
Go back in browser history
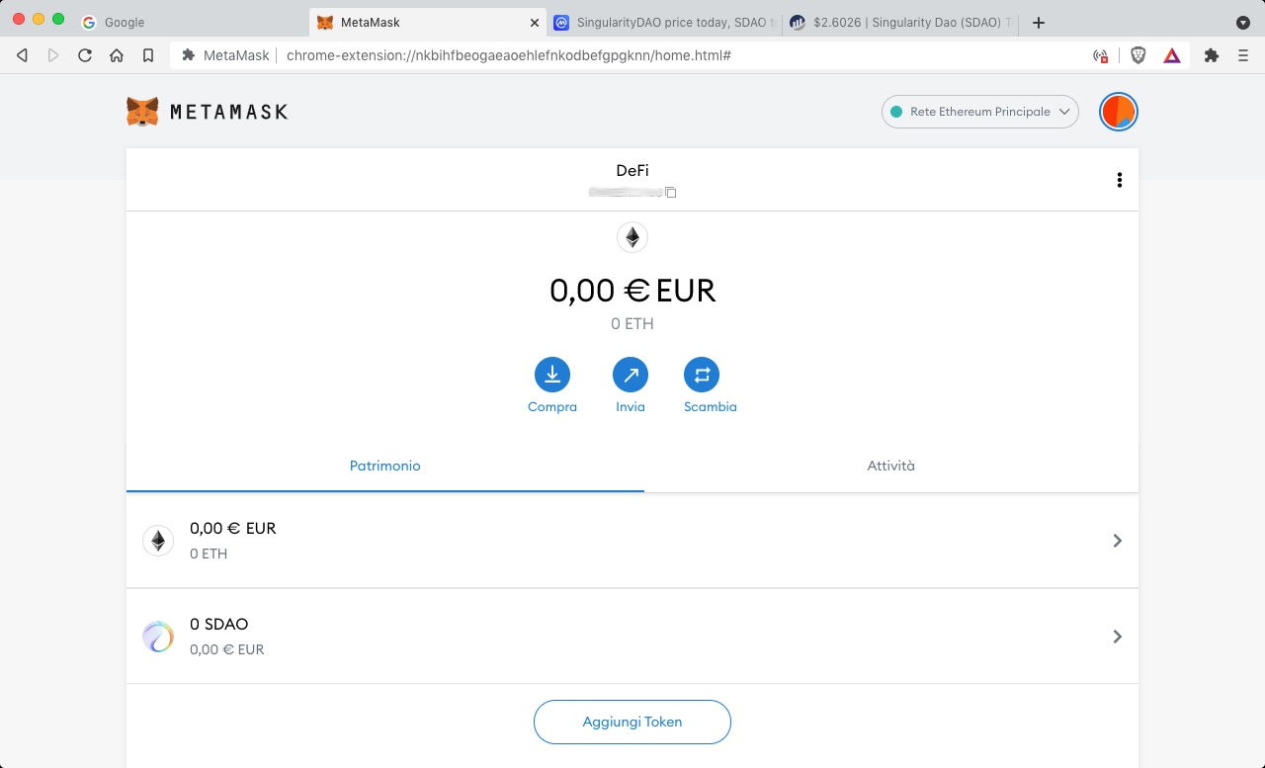click(22, 55)
